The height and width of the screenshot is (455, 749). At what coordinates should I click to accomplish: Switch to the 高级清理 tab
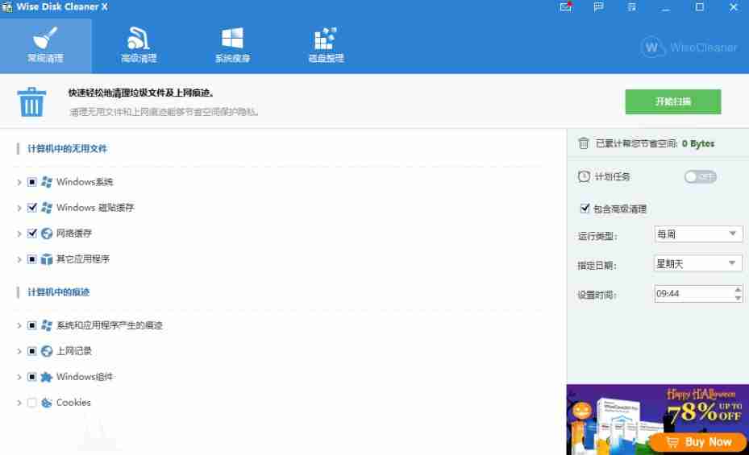coord(139,46)
